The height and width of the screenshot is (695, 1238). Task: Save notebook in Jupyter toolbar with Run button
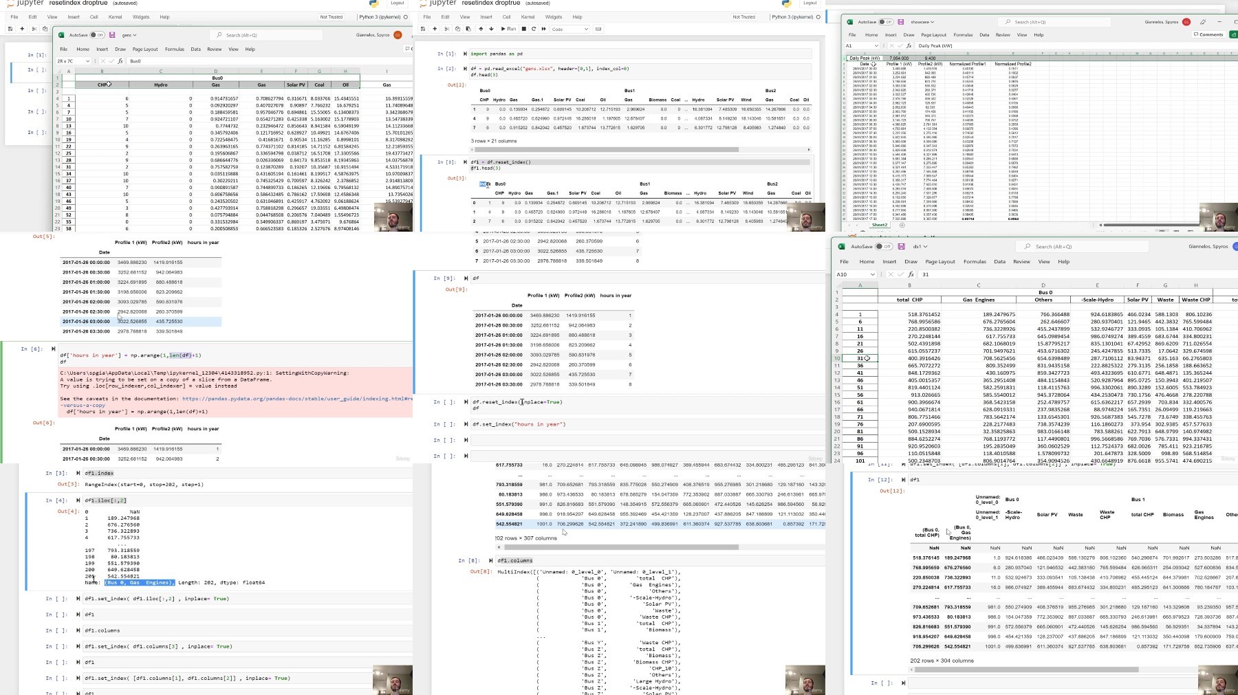pyautogui.click(x=423, y=29)
